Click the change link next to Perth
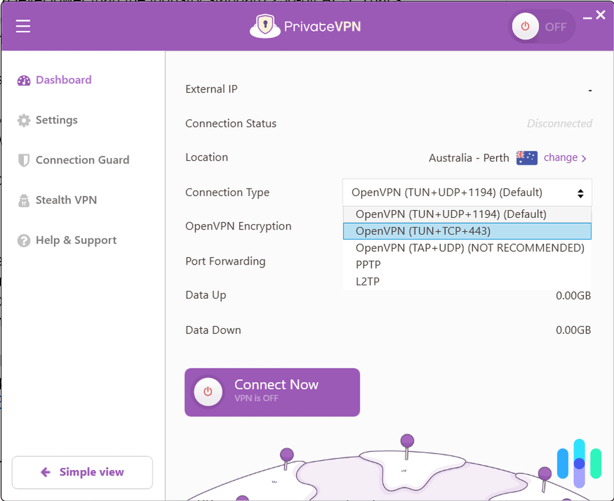Viewport: 614px width, 501px height. pyautogui.click(x=561, y=157)
